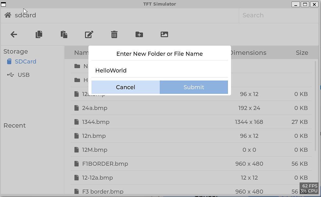321x197 pixels.
Task: Select the SDCard storage entry
Action: [25, 61]
